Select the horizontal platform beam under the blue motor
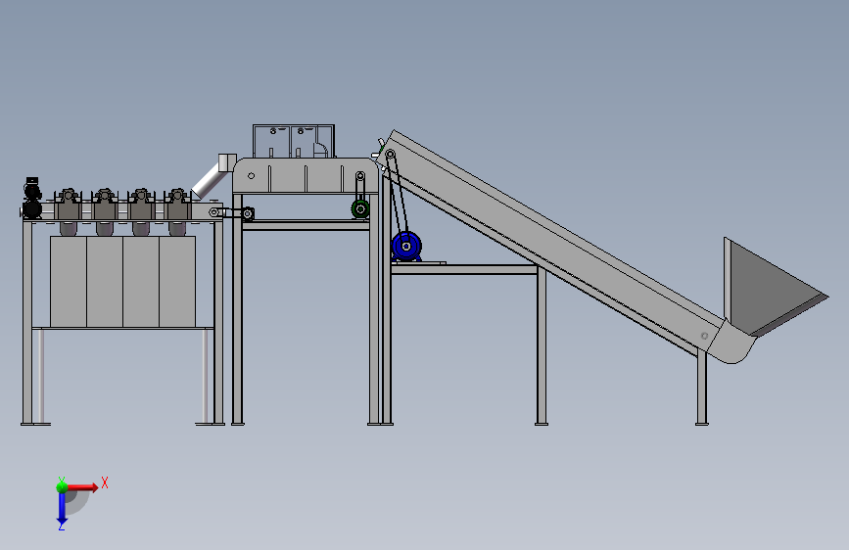849x550 pixels. click(464, 269)
